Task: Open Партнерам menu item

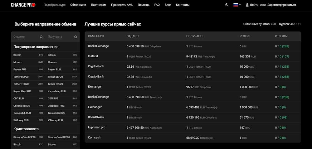Action: point(99,5)
